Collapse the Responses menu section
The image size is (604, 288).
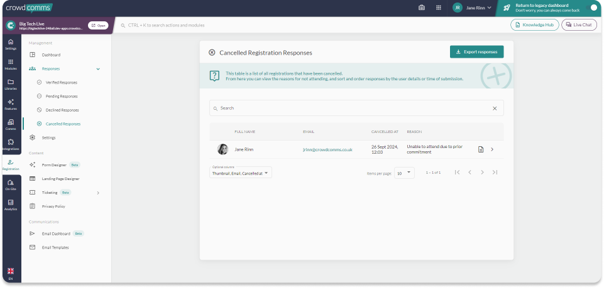(x=97, y=68)
